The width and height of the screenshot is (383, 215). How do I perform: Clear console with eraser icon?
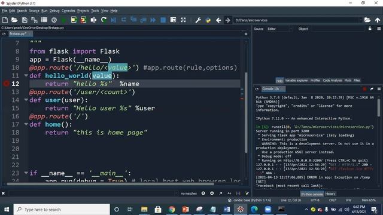pyautogui.click(x=372, y=89)
